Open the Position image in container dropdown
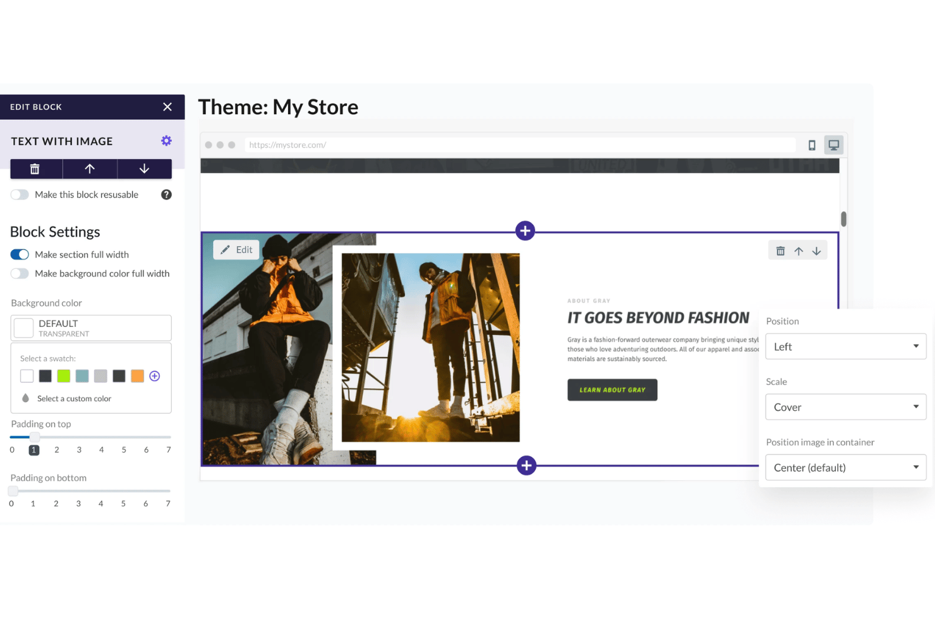Viewport: 935px width, 623px height. click(x=846, y=468)
